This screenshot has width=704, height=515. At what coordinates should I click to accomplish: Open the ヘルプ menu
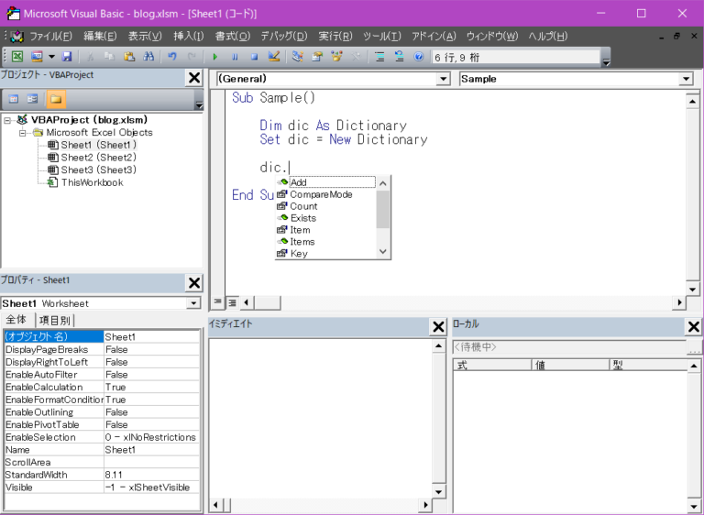(x=548, y=37)
